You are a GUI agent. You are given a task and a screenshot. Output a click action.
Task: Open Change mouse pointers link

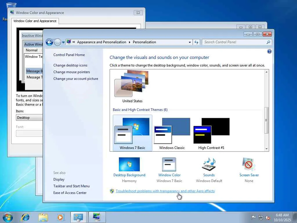(x=72, y=72)
